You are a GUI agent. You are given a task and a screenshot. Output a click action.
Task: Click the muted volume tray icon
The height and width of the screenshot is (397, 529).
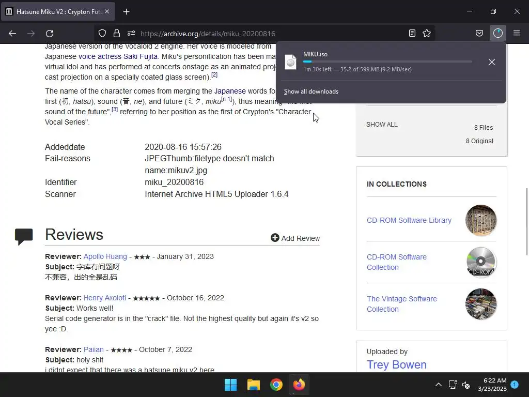tap(466, 385)
